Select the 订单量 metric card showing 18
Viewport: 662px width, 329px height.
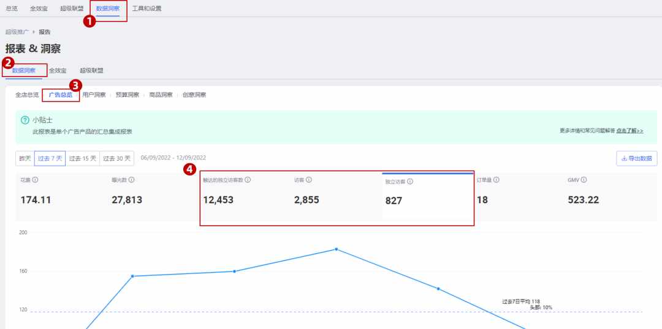[x=519, y=196]
